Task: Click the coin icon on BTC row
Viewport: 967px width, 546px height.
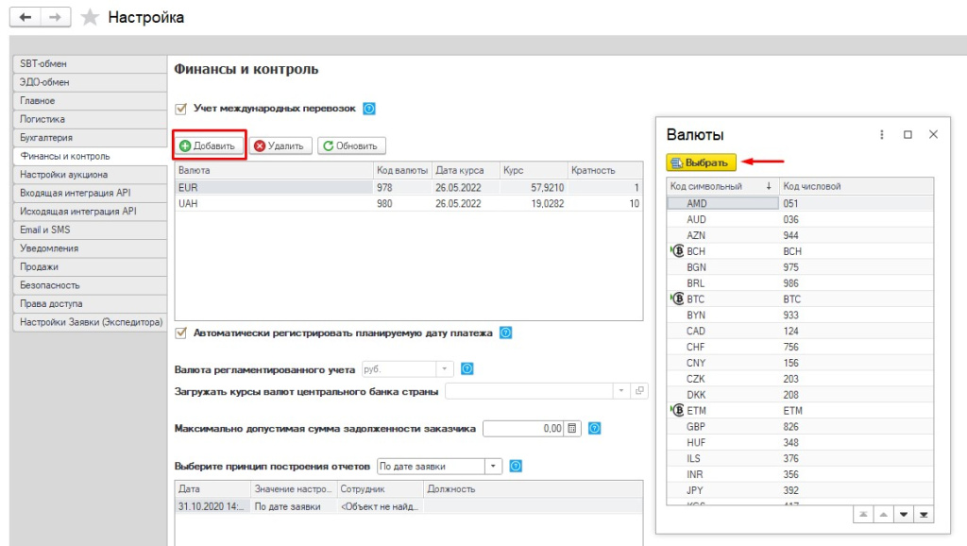Action: [x=678, y=299]
